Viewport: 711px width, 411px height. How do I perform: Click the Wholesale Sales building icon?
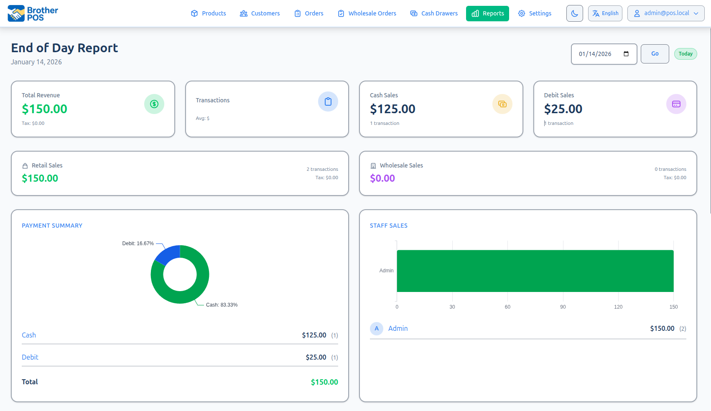click(x=373, y=166)
